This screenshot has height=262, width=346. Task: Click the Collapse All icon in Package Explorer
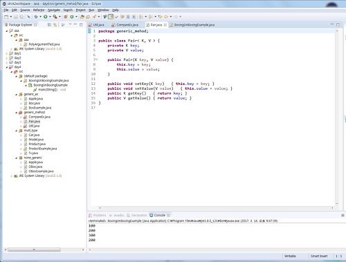[x=49, y=25]
